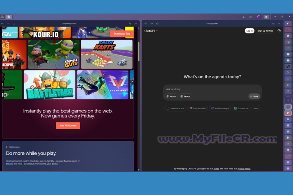
Task: Click the Log in button
Action: pos(249,31)
